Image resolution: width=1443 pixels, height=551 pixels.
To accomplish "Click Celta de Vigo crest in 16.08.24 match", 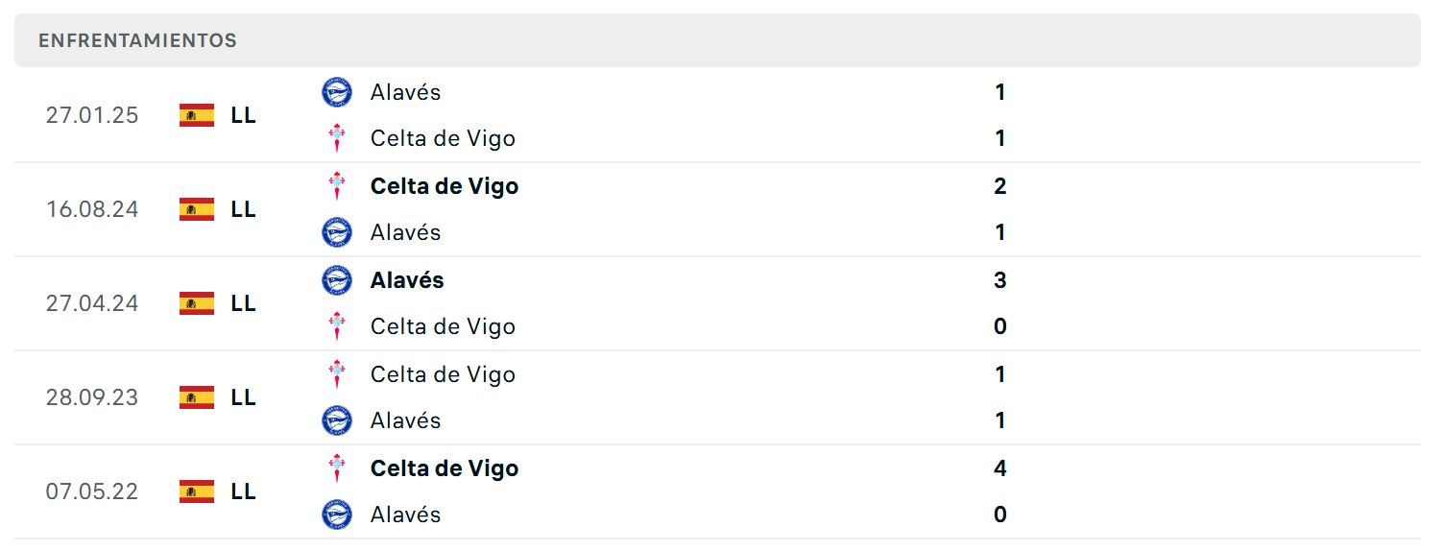I will pos(337,186).
